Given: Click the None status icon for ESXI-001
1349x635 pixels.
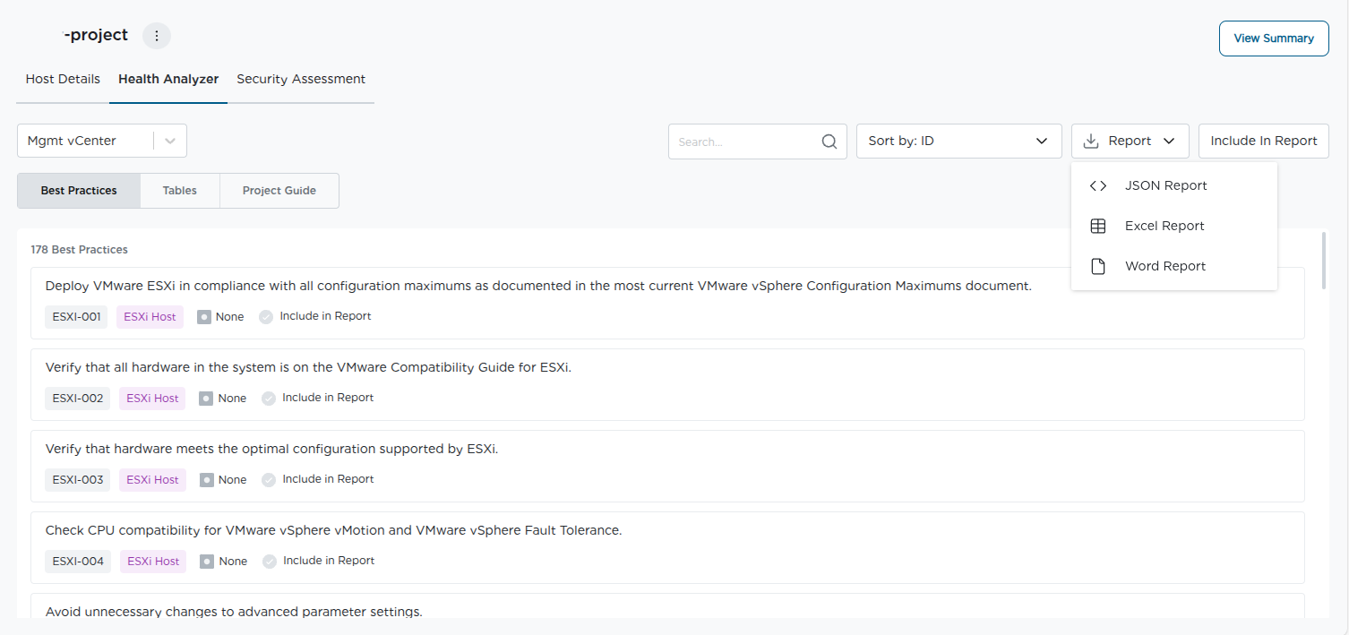Looking at the screenshot, I should tap(204, 317).
